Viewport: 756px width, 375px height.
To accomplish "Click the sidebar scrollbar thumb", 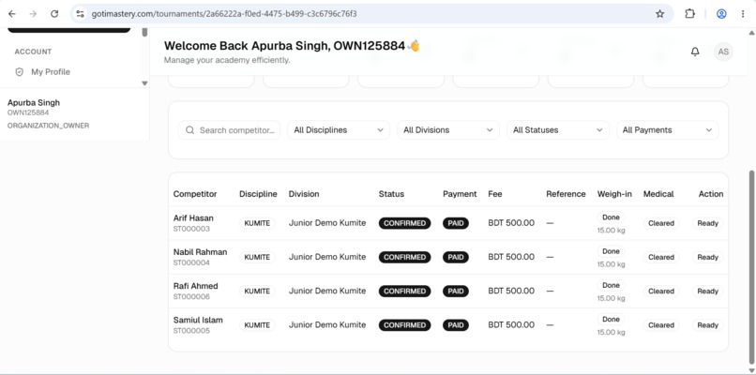I will pos(144,32).
